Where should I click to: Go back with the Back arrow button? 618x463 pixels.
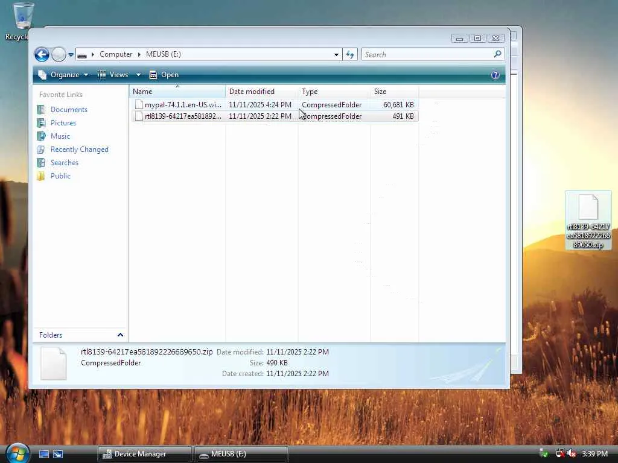42,54
